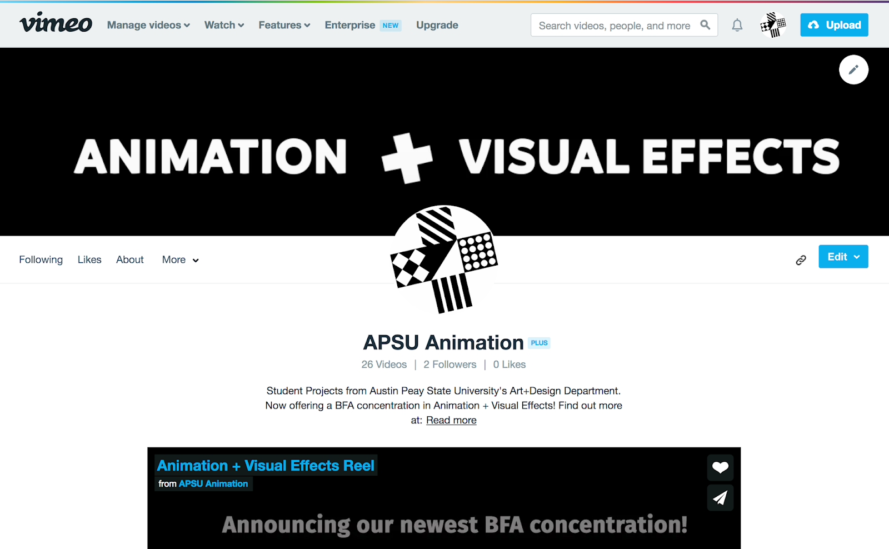Switch to the Likes tab
889x549 pixels.
click(89, 259)
